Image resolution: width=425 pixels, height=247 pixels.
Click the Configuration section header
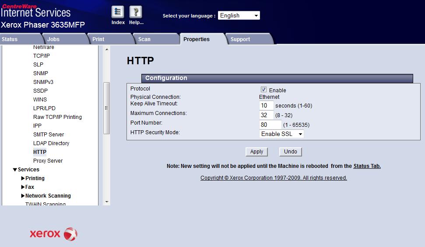tap(277, 78)
